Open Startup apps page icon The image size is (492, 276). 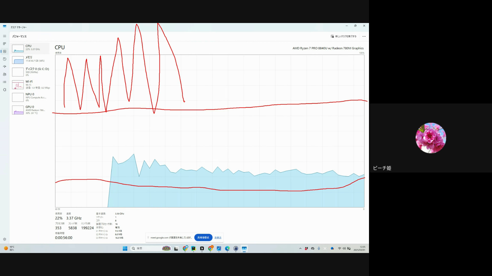pyautogui.click(x=5, y=67)
